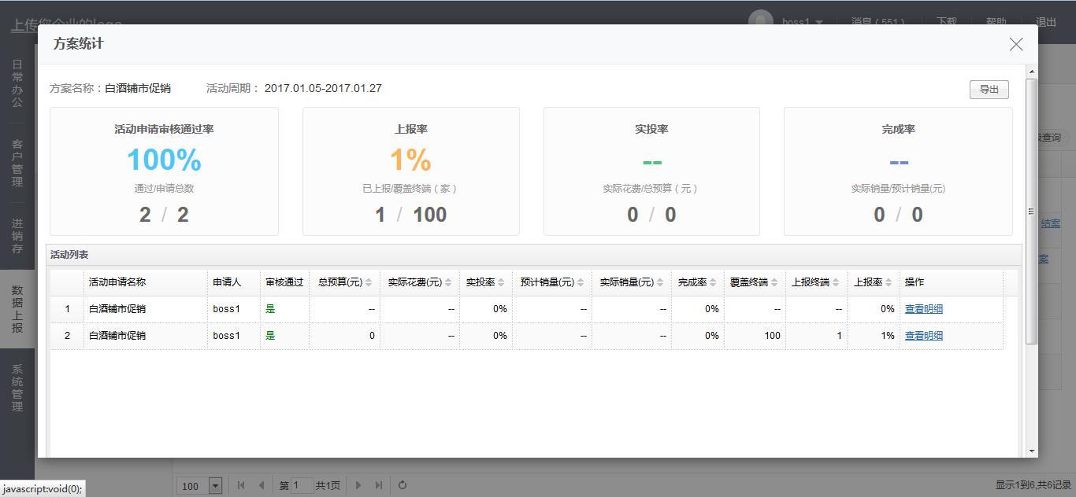
Task: Go to 进销存 in the sidebar
Action: coord(17,236)
